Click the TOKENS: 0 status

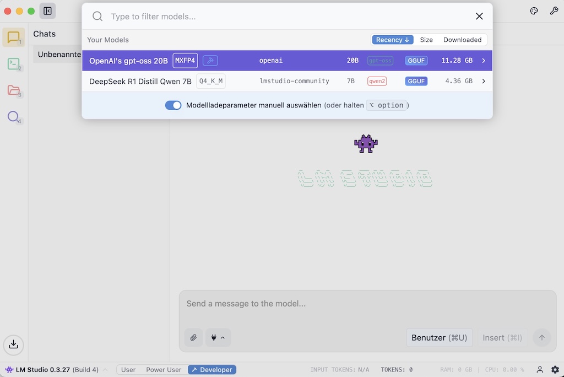point(397,370)
